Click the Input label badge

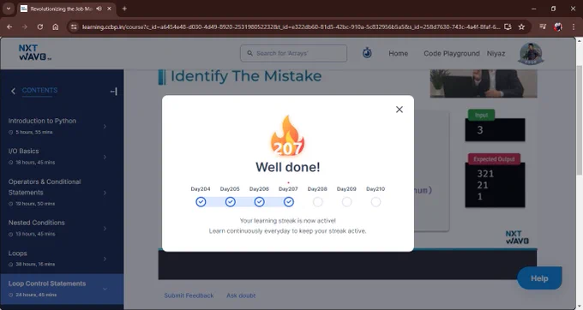coord(481,115)
